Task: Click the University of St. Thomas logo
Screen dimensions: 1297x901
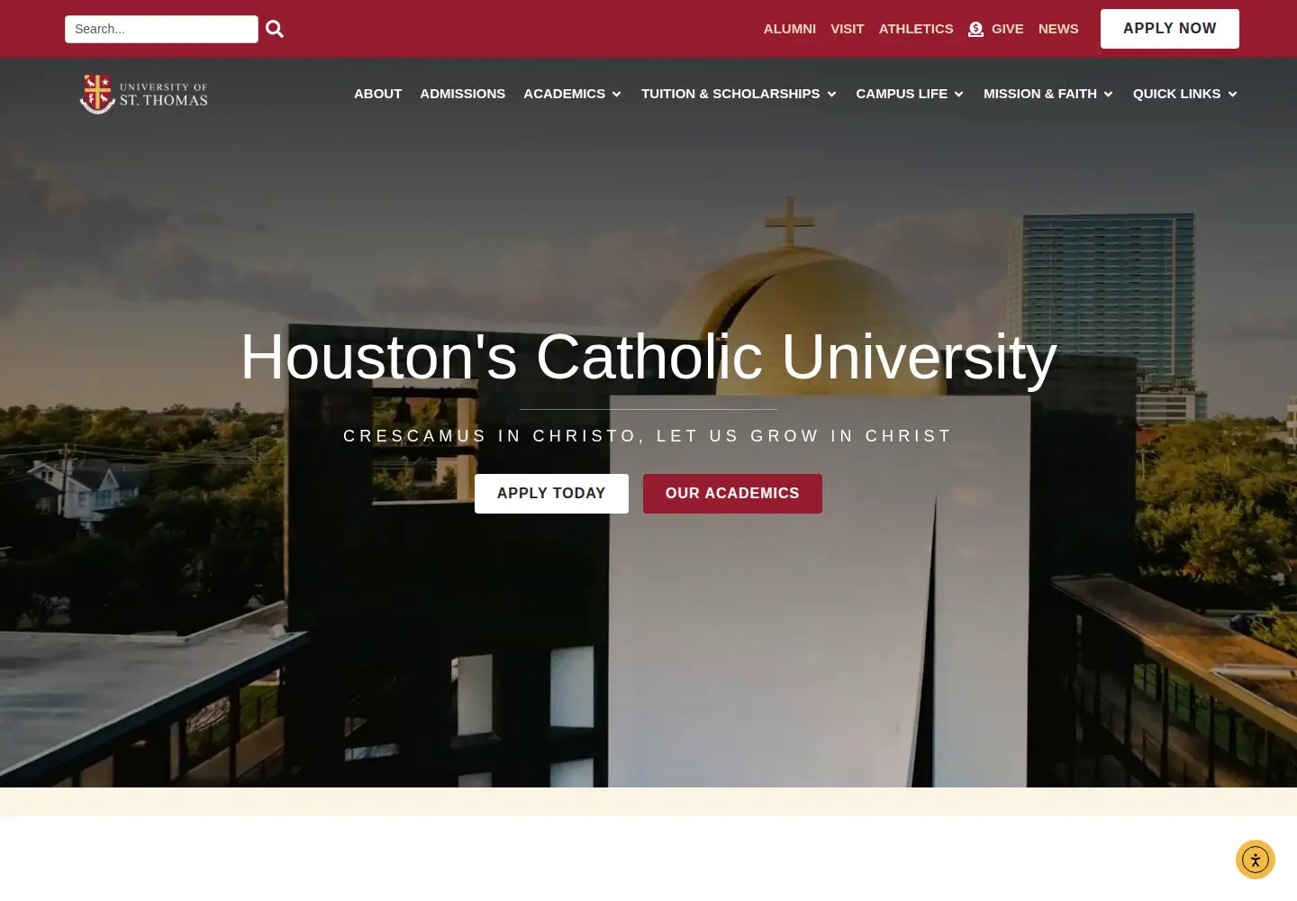Action: [x=144, y=94]
